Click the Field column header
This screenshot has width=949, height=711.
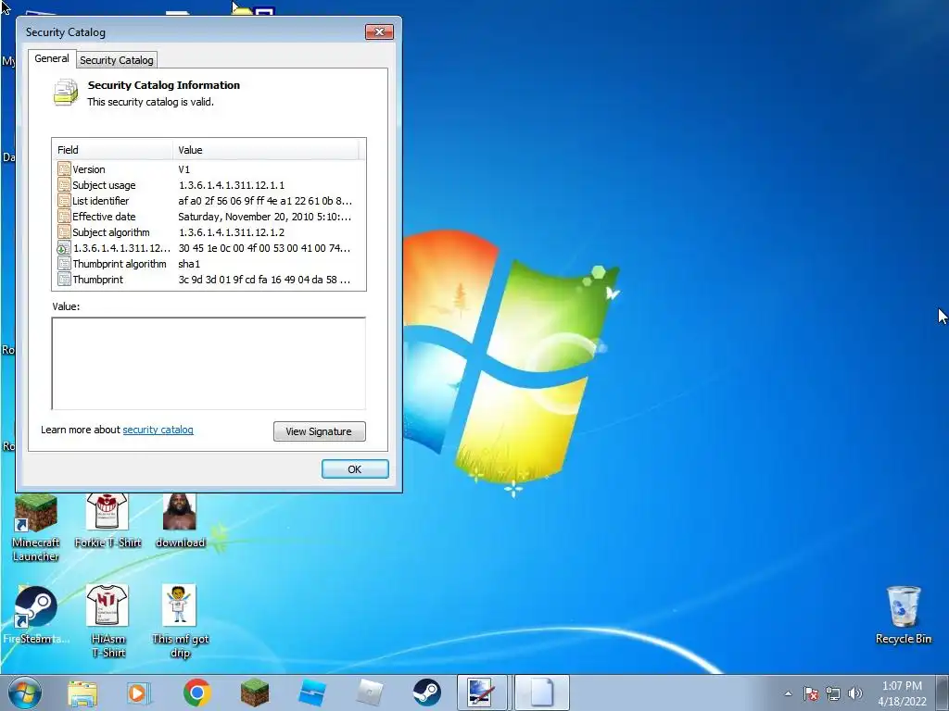pyautogui.click(x=113, y=150)
